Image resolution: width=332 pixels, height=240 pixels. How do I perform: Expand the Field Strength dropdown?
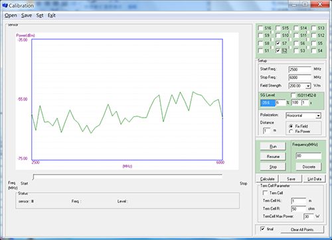308,86
